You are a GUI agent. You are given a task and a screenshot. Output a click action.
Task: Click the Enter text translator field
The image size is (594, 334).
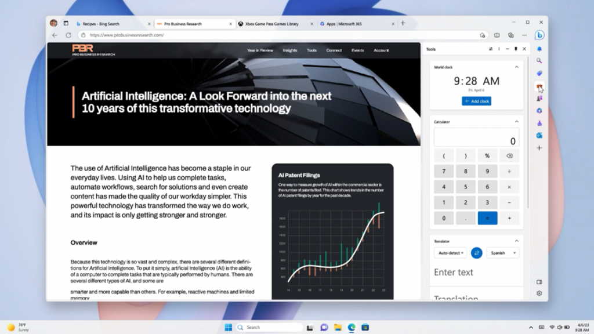coord(458,272)
